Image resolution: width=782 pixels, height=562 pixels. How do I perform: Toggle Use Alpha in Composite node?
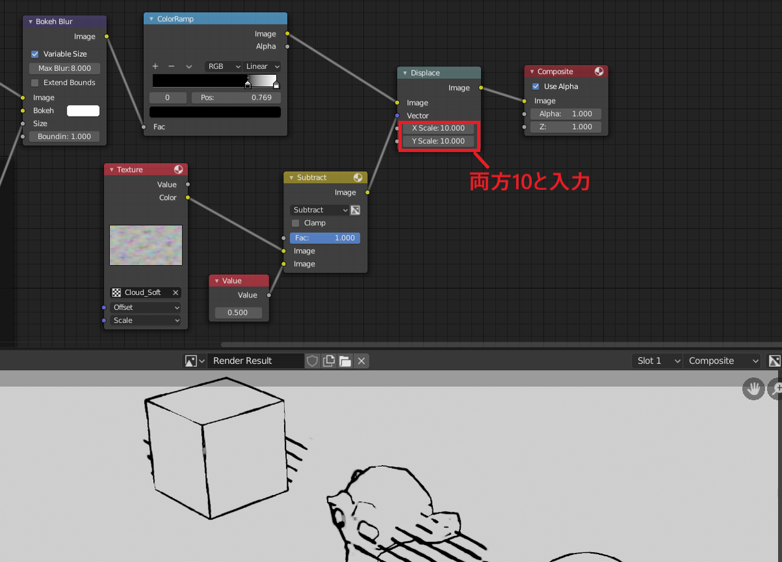coord(536,87)
